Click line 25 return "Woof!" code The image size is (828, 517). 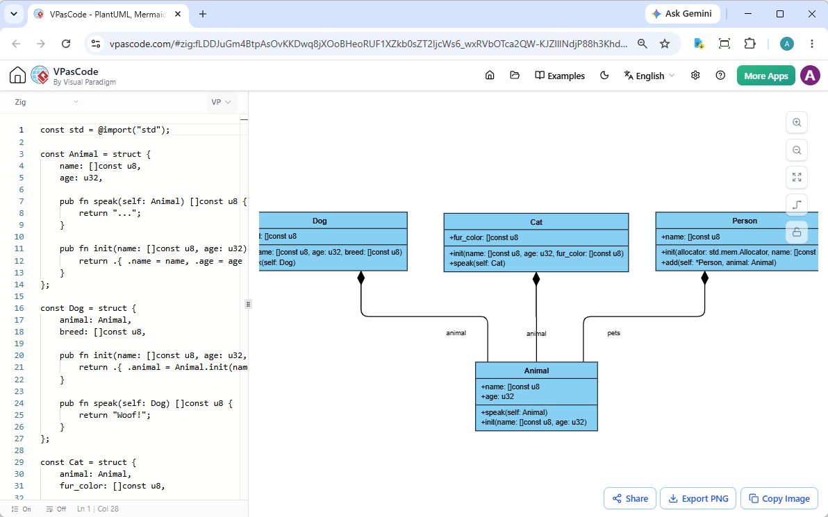click(115, 415)
